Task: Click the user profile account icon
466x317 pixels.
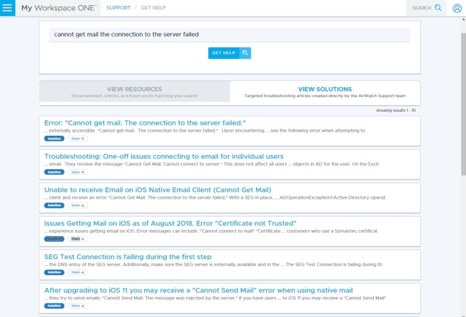Action: tap(457, 8)
